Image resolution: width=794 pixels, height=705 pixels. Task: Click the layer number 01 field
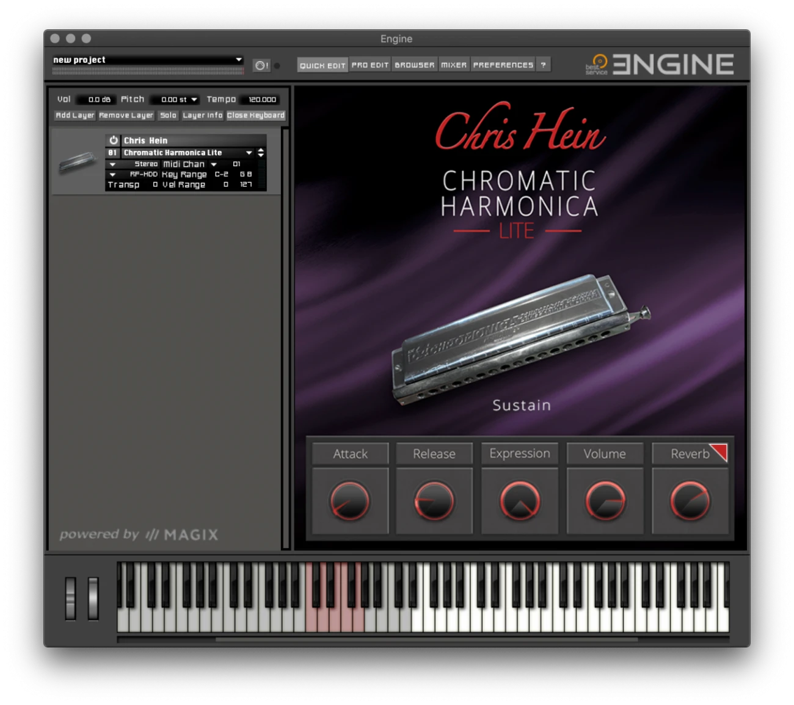coord(112,153)
